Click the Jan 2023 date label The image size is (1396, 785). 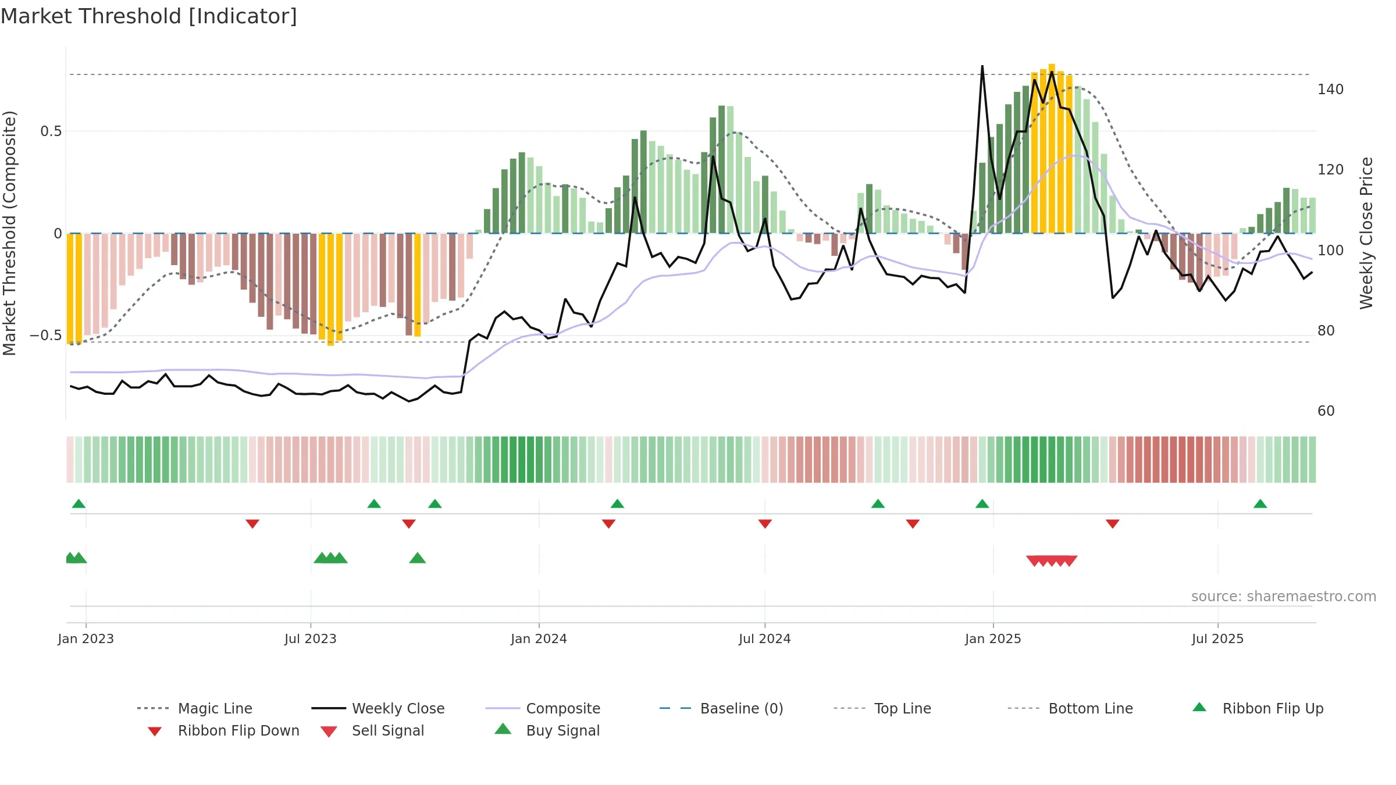tap(86, 639)
